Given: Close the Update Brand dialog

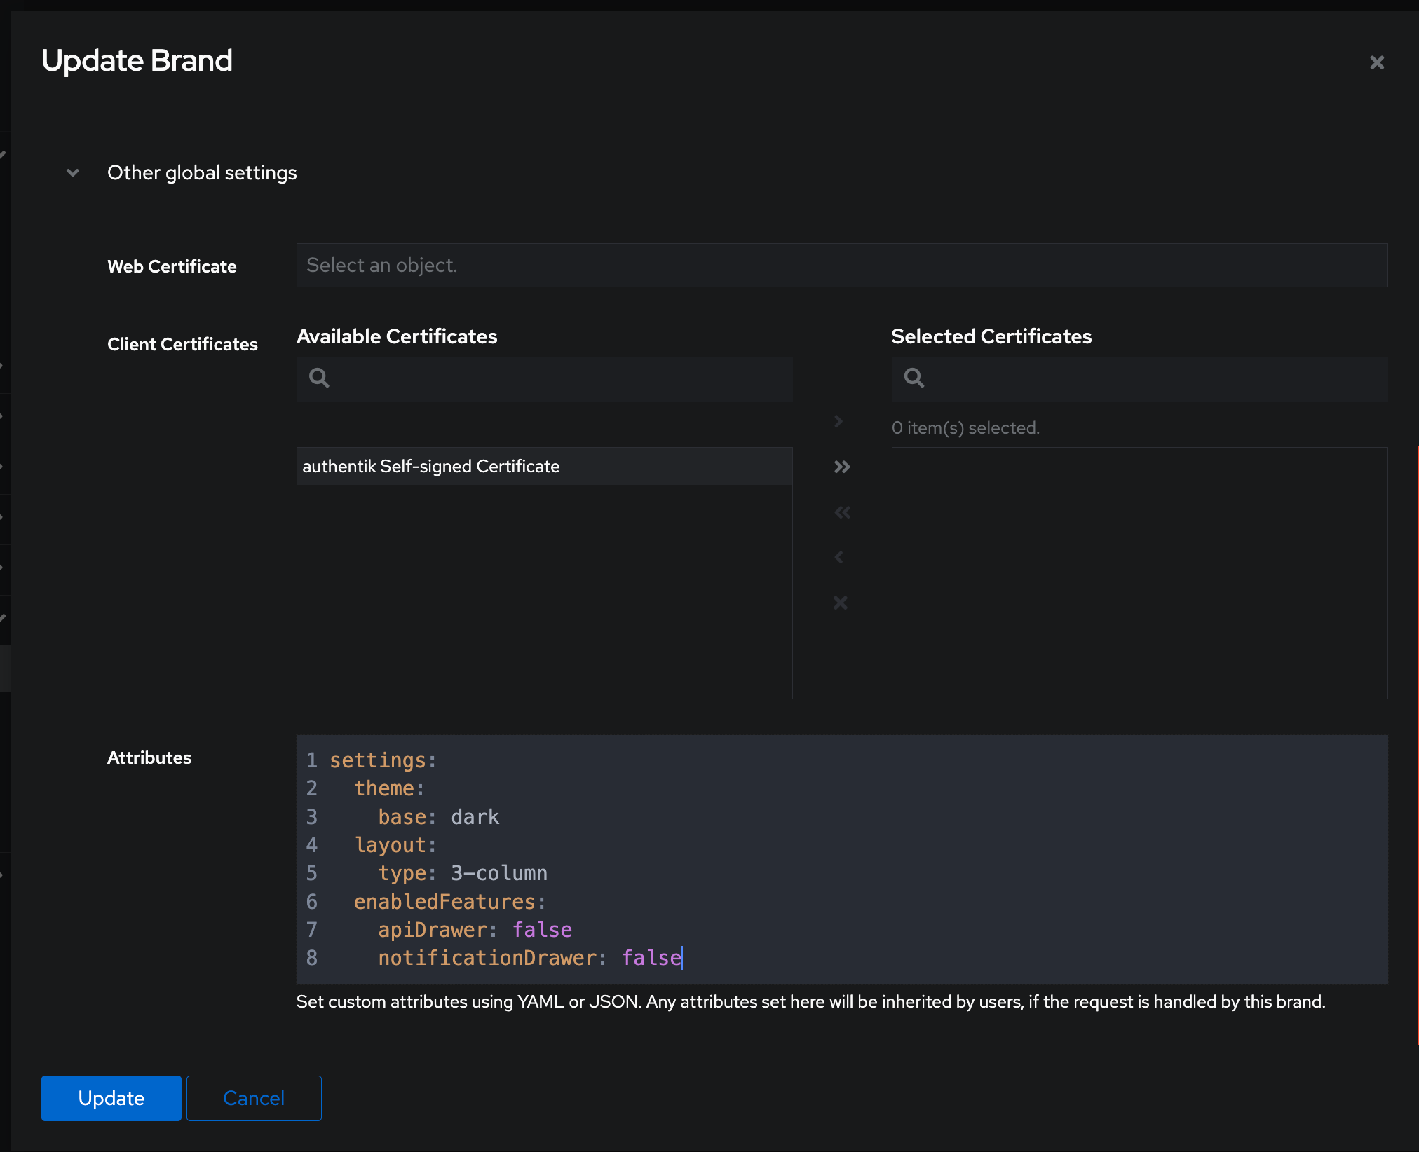Looking at the screenshot, I should (x=1376, y=62).
